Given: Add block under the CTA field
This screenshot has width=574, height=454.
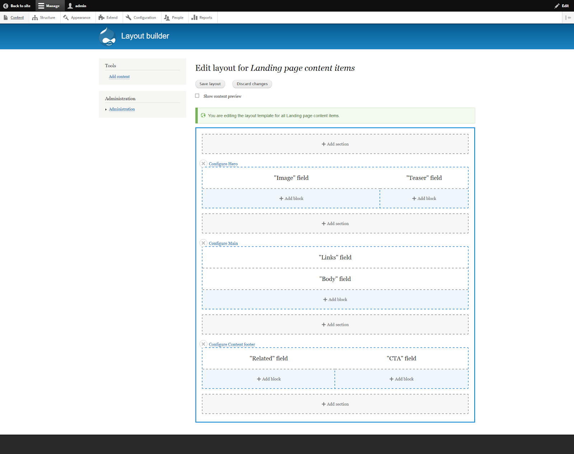Looking at the screenshot, I should pos(401,379).
